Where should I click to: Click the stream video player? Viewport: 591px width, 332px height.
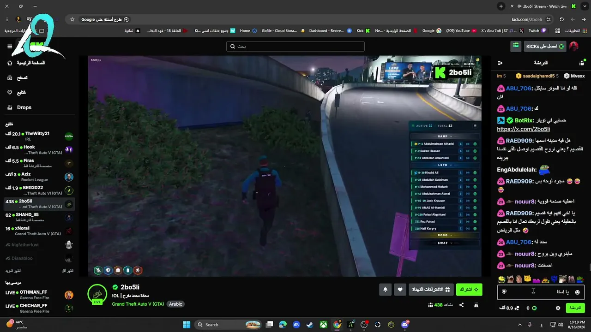(285, 166)
